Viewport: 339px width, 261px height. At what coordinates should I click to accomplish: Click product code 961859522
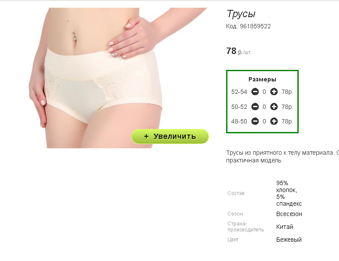pos(248,26)
